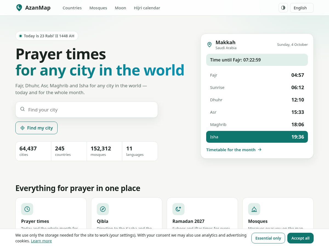Click the Sunrise 06:12 row
Image resolution: width=329 pixels, height=247 pixels.
click(257, 87)
